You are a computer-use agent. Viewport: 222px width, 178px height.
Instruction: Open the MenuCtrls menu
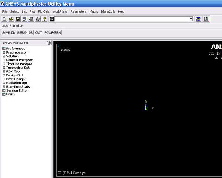click(108, 11)
